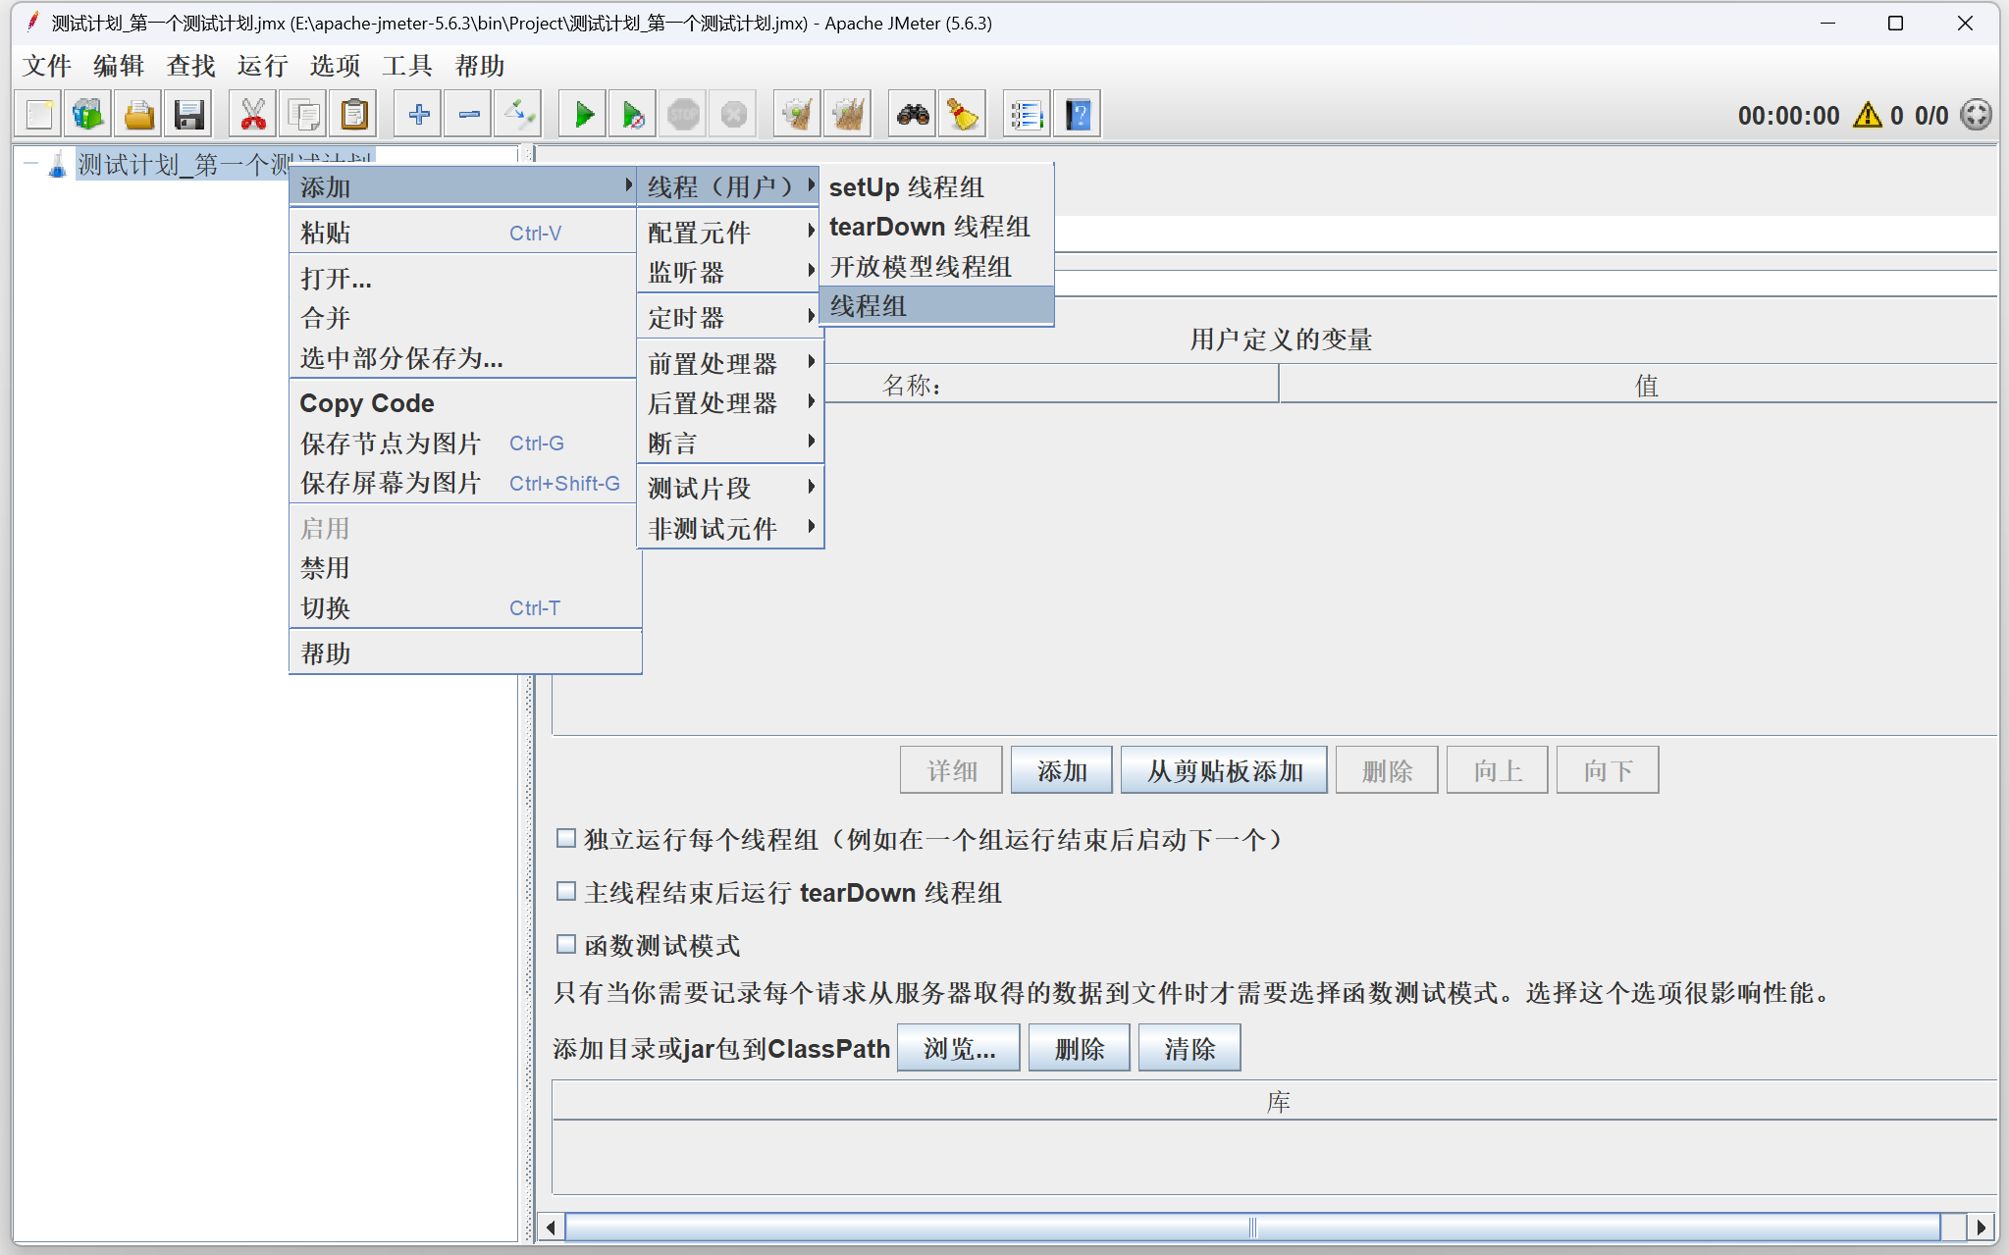Click the 名称 column header
The height and width of the screenshot is (1255, 2009).
coord(913,385)
